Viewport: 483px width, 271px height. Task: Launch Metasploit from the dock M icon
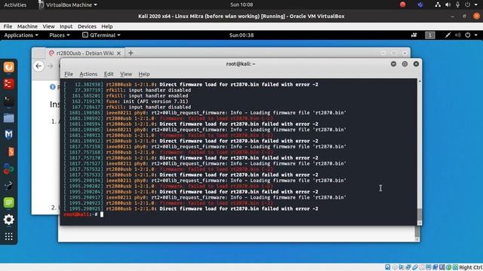pos(8,135)
